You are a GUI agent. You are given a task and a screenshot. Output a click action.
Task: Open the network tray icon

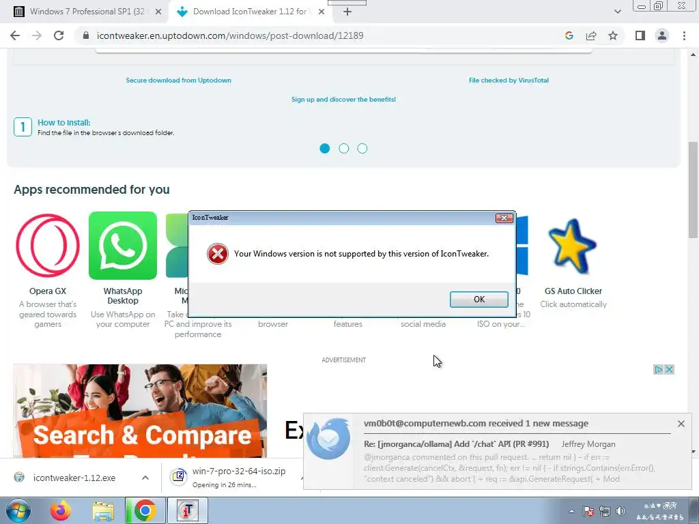coord(605,512)
